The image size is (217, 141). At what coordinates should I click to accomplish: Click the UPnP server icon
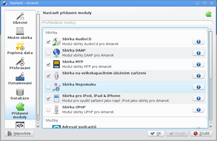[57, 109]
